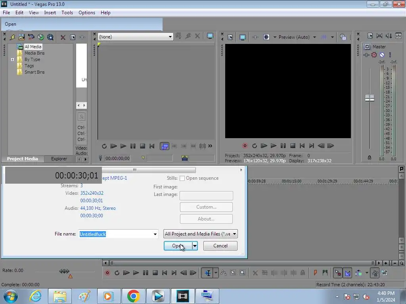Toggle Loop Playback in video preview transport
Screen dimensions: 406x304
coord(255,146)
